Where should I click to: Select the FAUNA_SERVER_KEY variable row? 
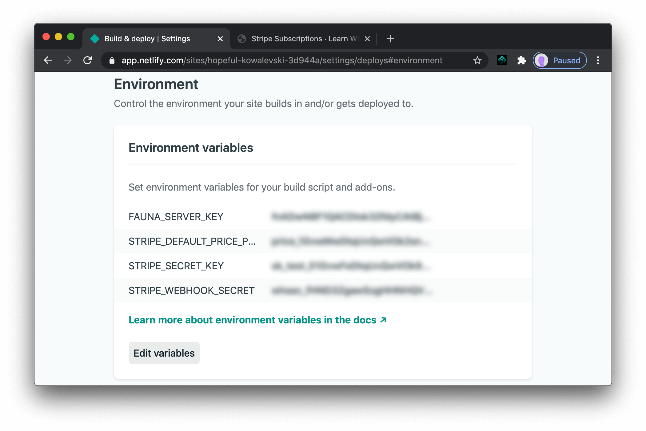coord(176,217)
